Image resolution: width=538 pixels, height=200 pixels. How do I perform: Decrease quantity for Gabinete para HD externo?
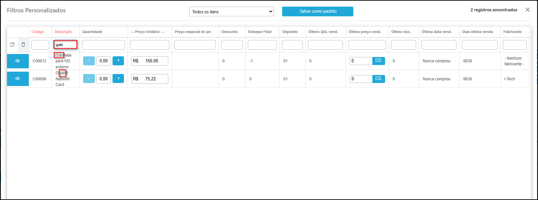pyautogui.click(x=89, y=61)
